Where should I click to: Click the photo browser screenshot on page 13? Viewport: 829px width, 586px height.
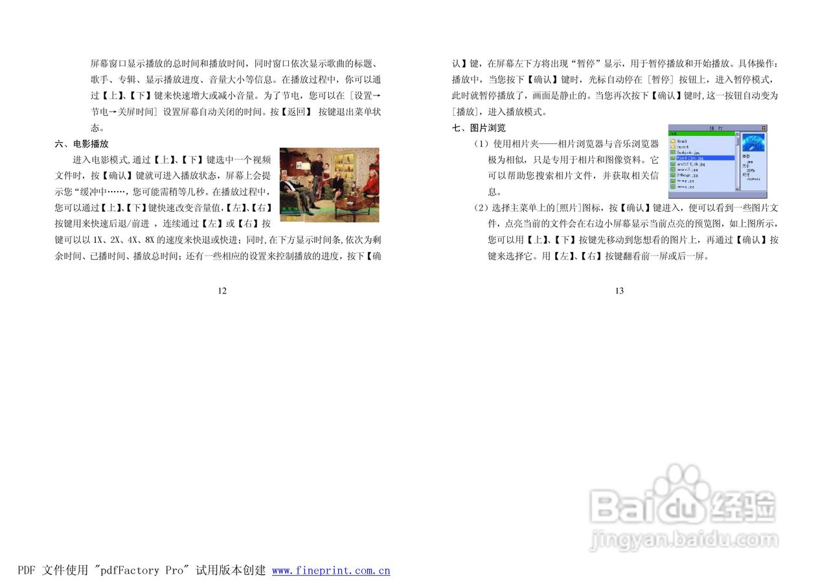(x=718, y=161)
